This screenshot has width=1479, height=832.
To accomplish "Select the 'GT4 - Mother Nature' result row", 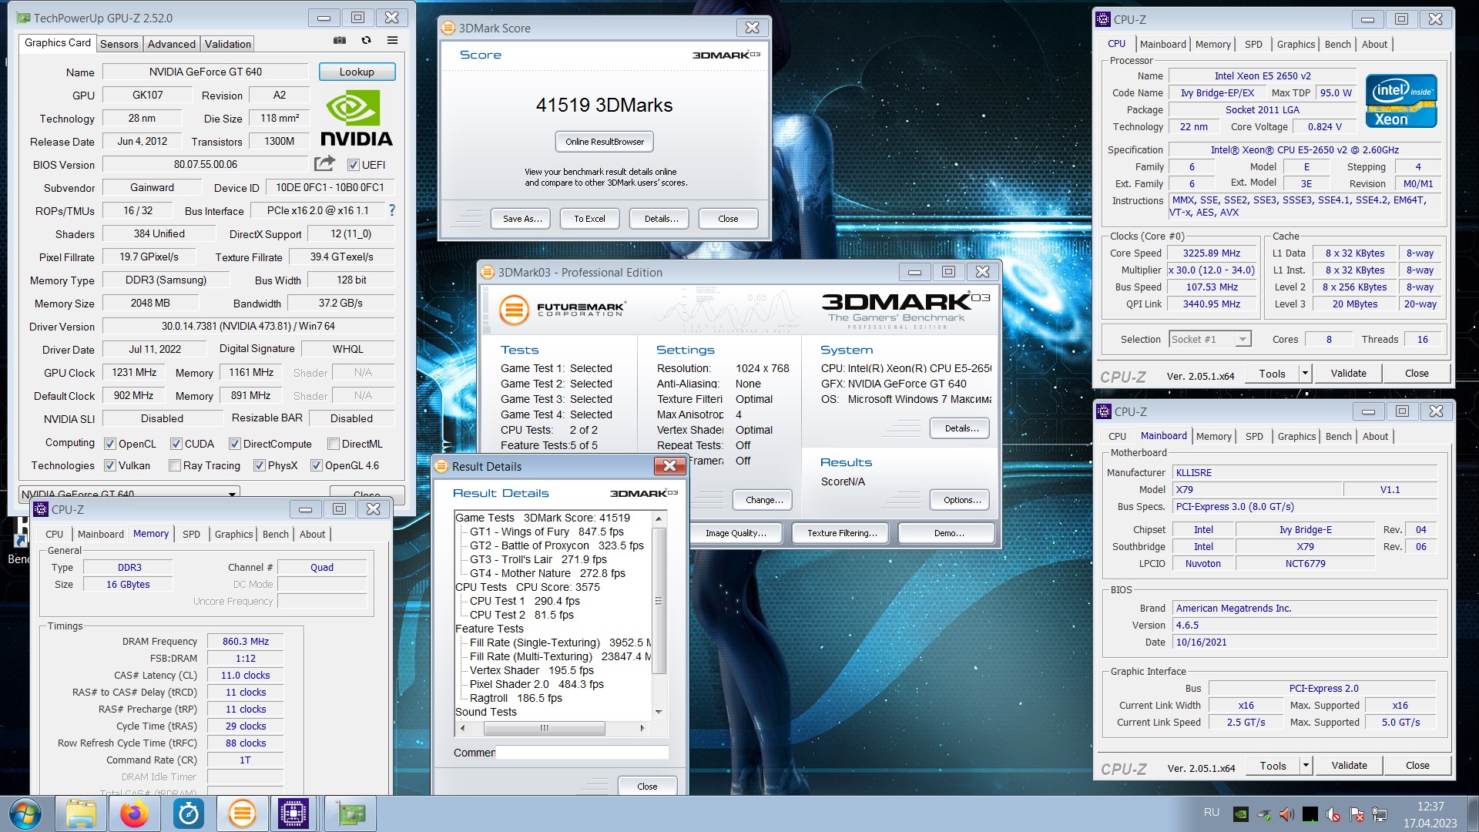I will tap(548, 573).
